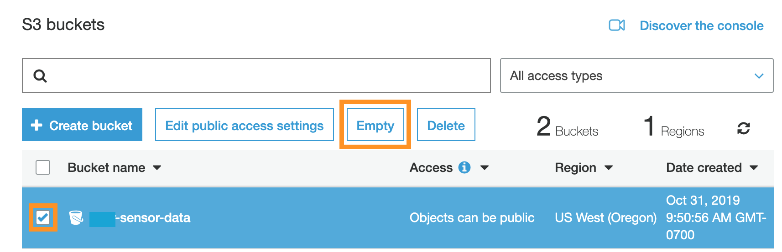
Task: Click the plus icon on Create bucket
Action: click(36, 125)
